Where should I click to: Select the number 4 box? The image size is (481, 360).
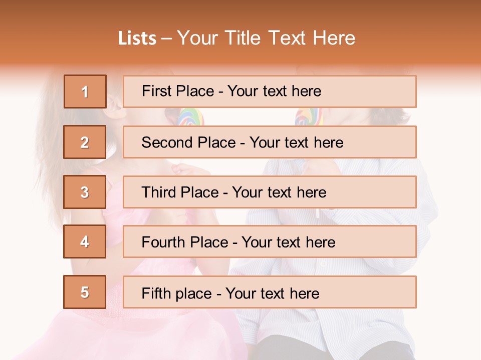click(85, 241)
